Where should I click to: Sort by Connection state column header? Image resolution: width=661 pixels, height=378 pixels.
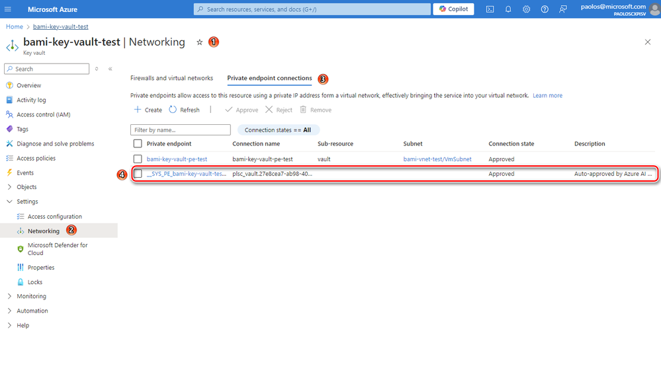coord(511,143)
